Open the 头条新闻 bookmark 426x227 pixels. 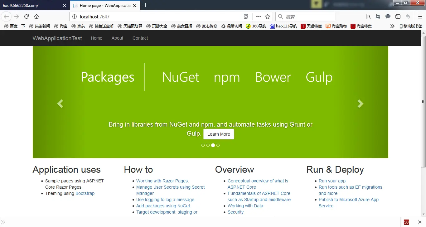point(39,26)
